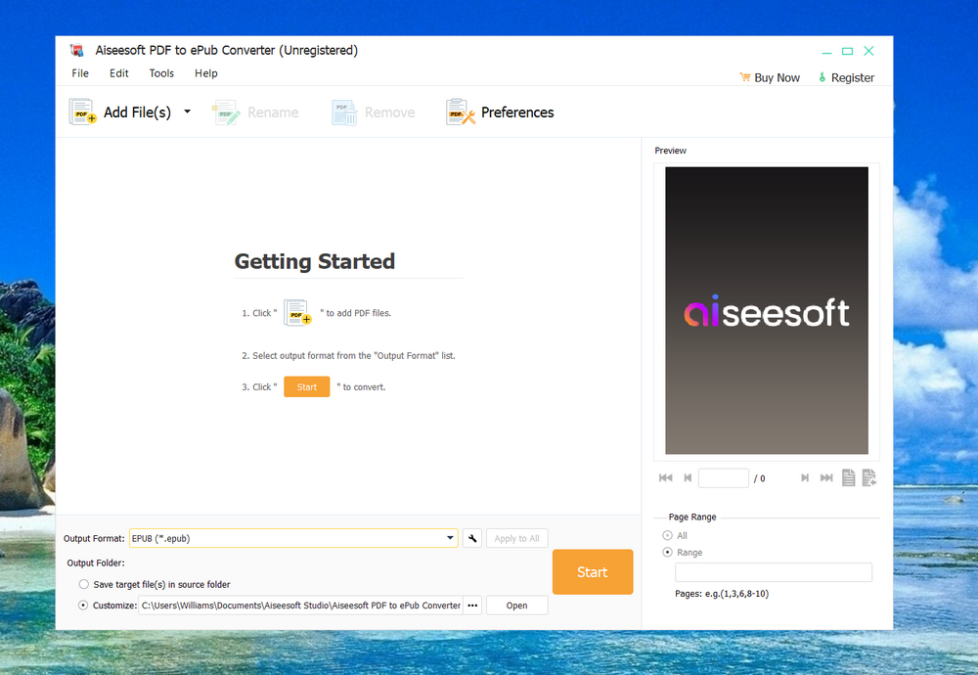
Task: Click the small Start button in Getting Started
Action: click(x=307, y=386)
